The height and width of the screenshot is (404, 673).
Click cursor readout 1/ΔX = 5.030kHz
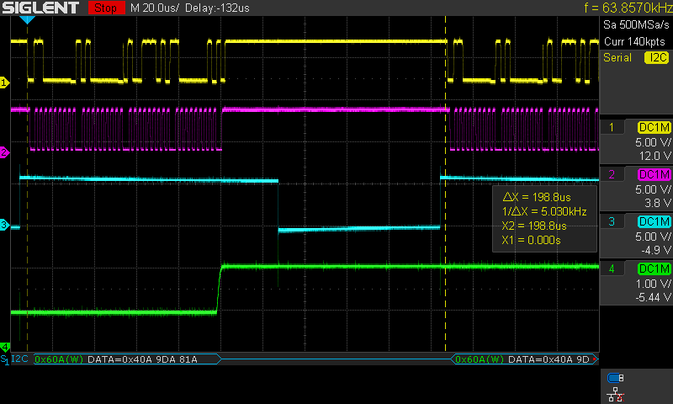[x=543, y=211]
